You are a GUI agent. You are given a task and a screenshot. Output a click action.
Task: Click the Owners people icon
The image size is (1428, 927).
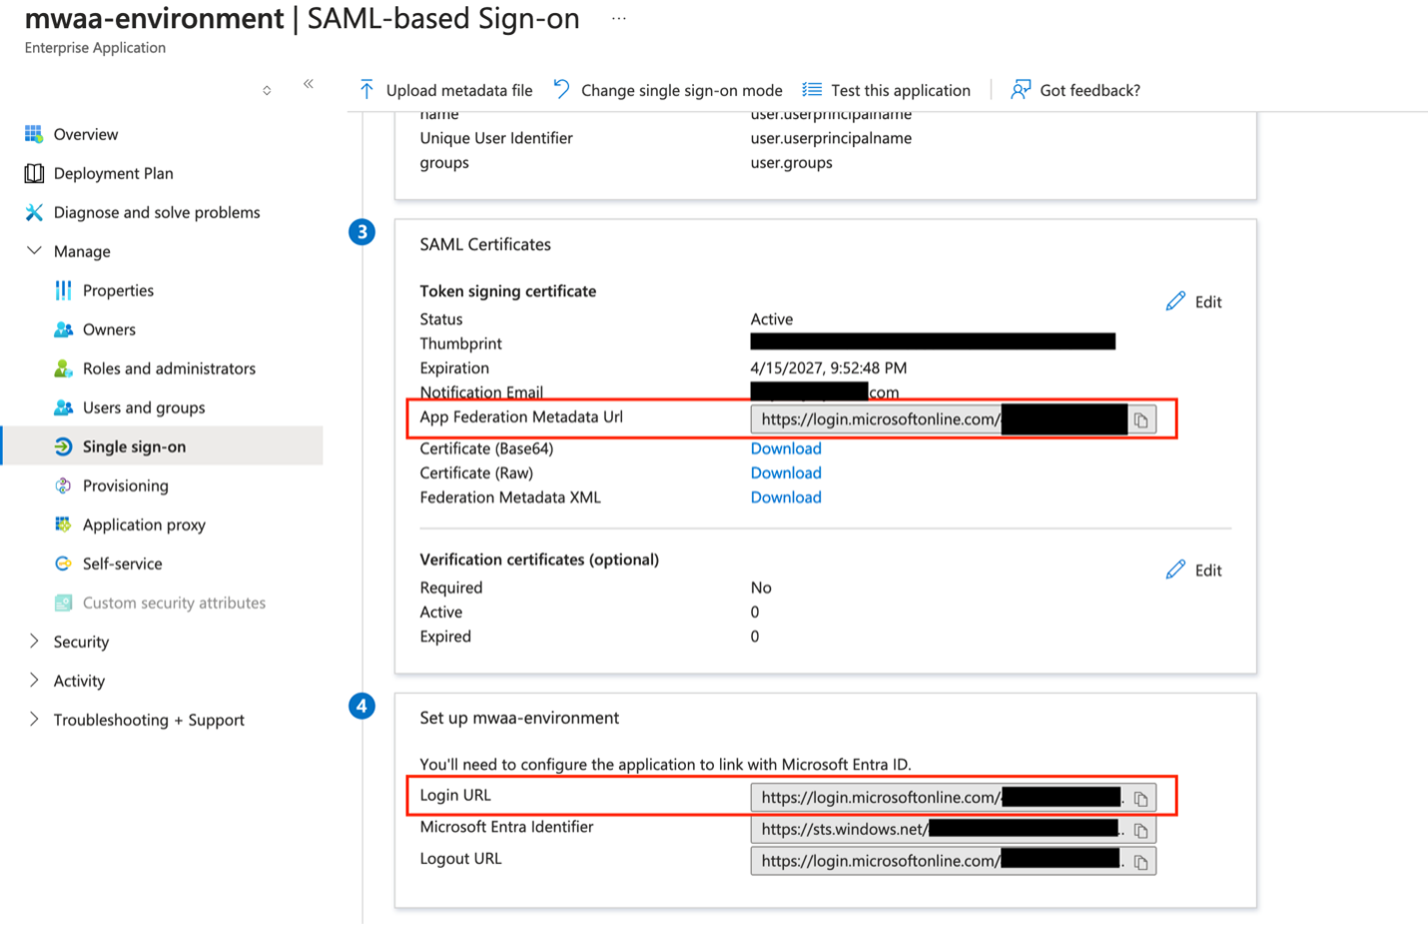click(x=63, y=329)
